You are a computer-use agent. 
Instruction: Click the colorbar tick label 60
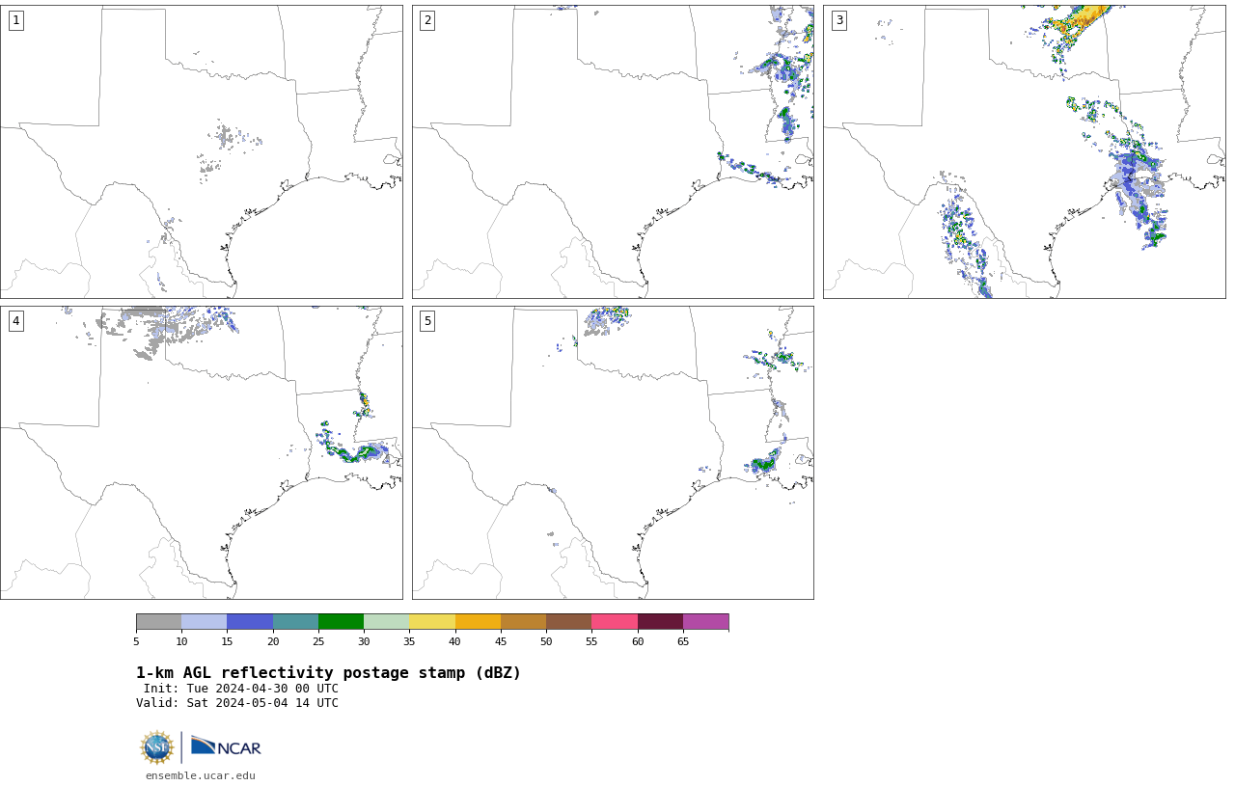tap(638, 641)
